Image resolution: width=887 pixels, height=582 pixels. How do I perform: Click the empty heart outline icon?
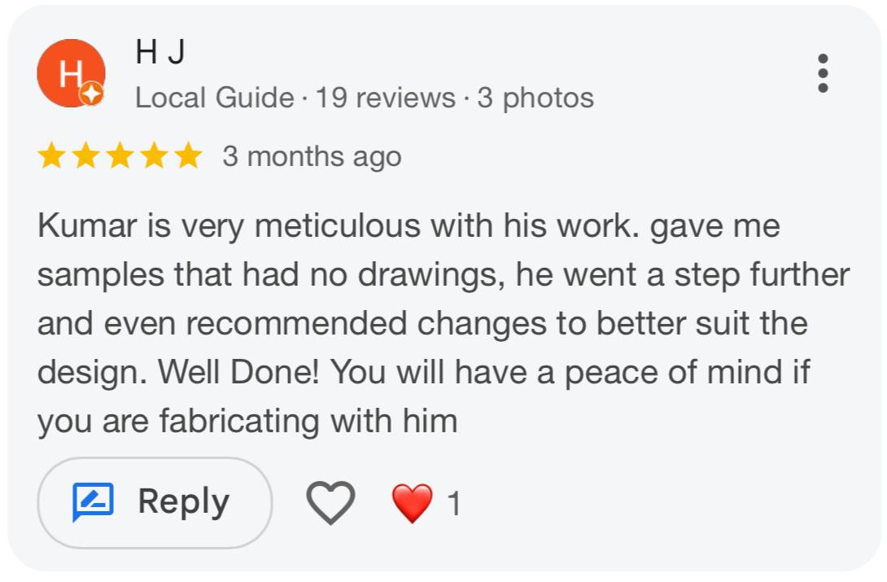(330, 502)
